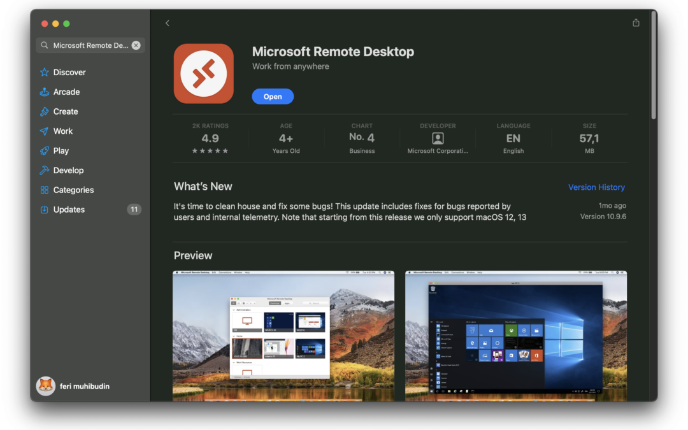Image resolution: width=688 pixels, height=430 pixels.
Task: Click the Create paintbrush icon
Action: [x=45, y=111]
